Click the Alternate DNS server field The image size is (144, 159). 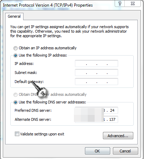tap(96, 119)
